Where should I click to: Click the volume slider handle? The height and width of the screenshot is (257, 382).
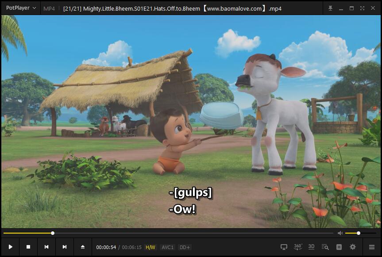pos(359,233)
